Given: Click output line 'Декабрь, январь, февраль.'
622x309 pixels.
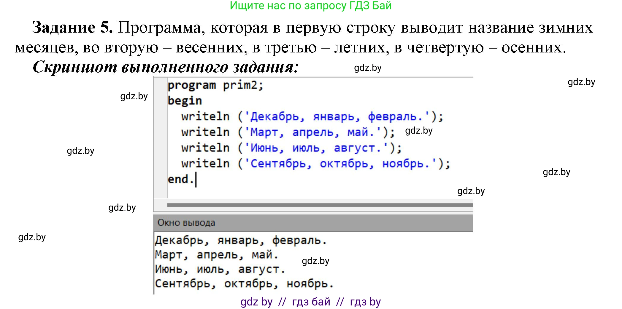Looking at the screenshot, I should click(241, 241).
